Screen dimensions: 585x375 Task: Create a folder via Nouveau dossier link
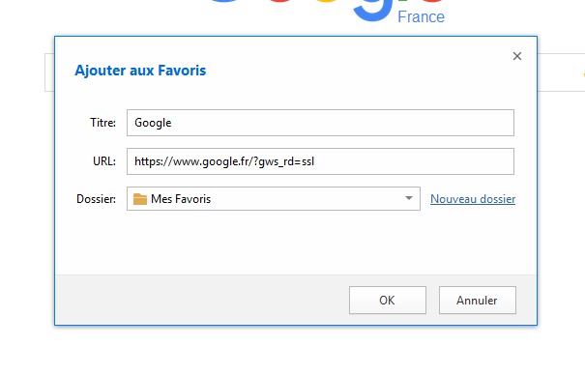473,199
